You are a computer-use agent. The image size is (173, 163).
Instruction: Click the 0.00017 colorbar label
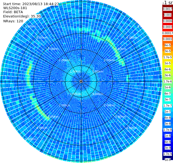coord(167,33)
